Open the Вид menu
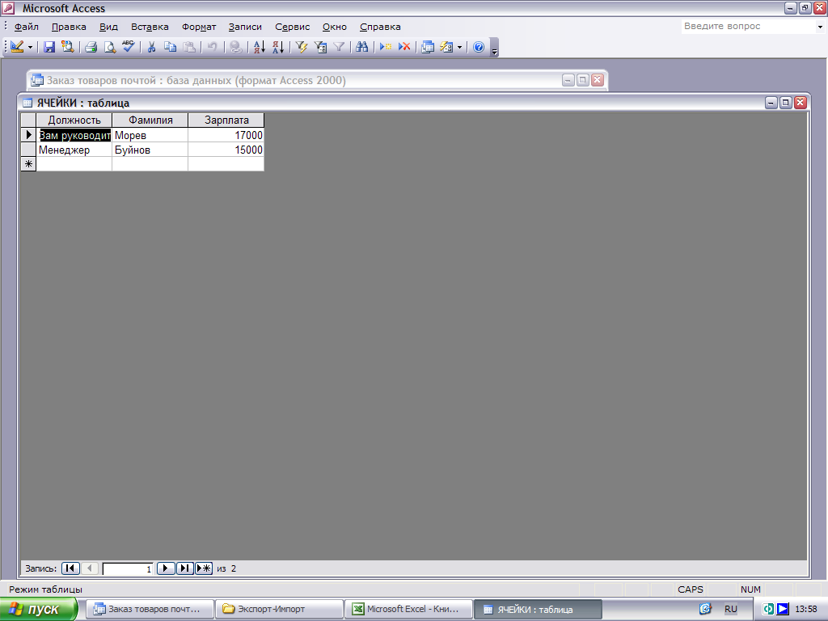 108,27
